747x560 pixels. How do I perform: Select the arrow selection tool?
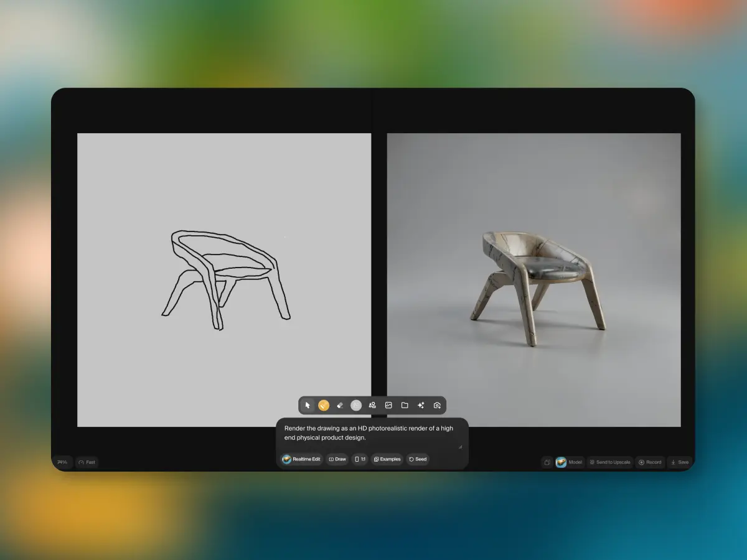point(308,405)
